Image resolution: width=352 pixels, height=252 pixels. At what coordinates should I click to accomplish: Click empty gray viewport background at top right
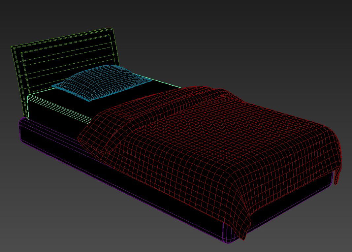297,33
